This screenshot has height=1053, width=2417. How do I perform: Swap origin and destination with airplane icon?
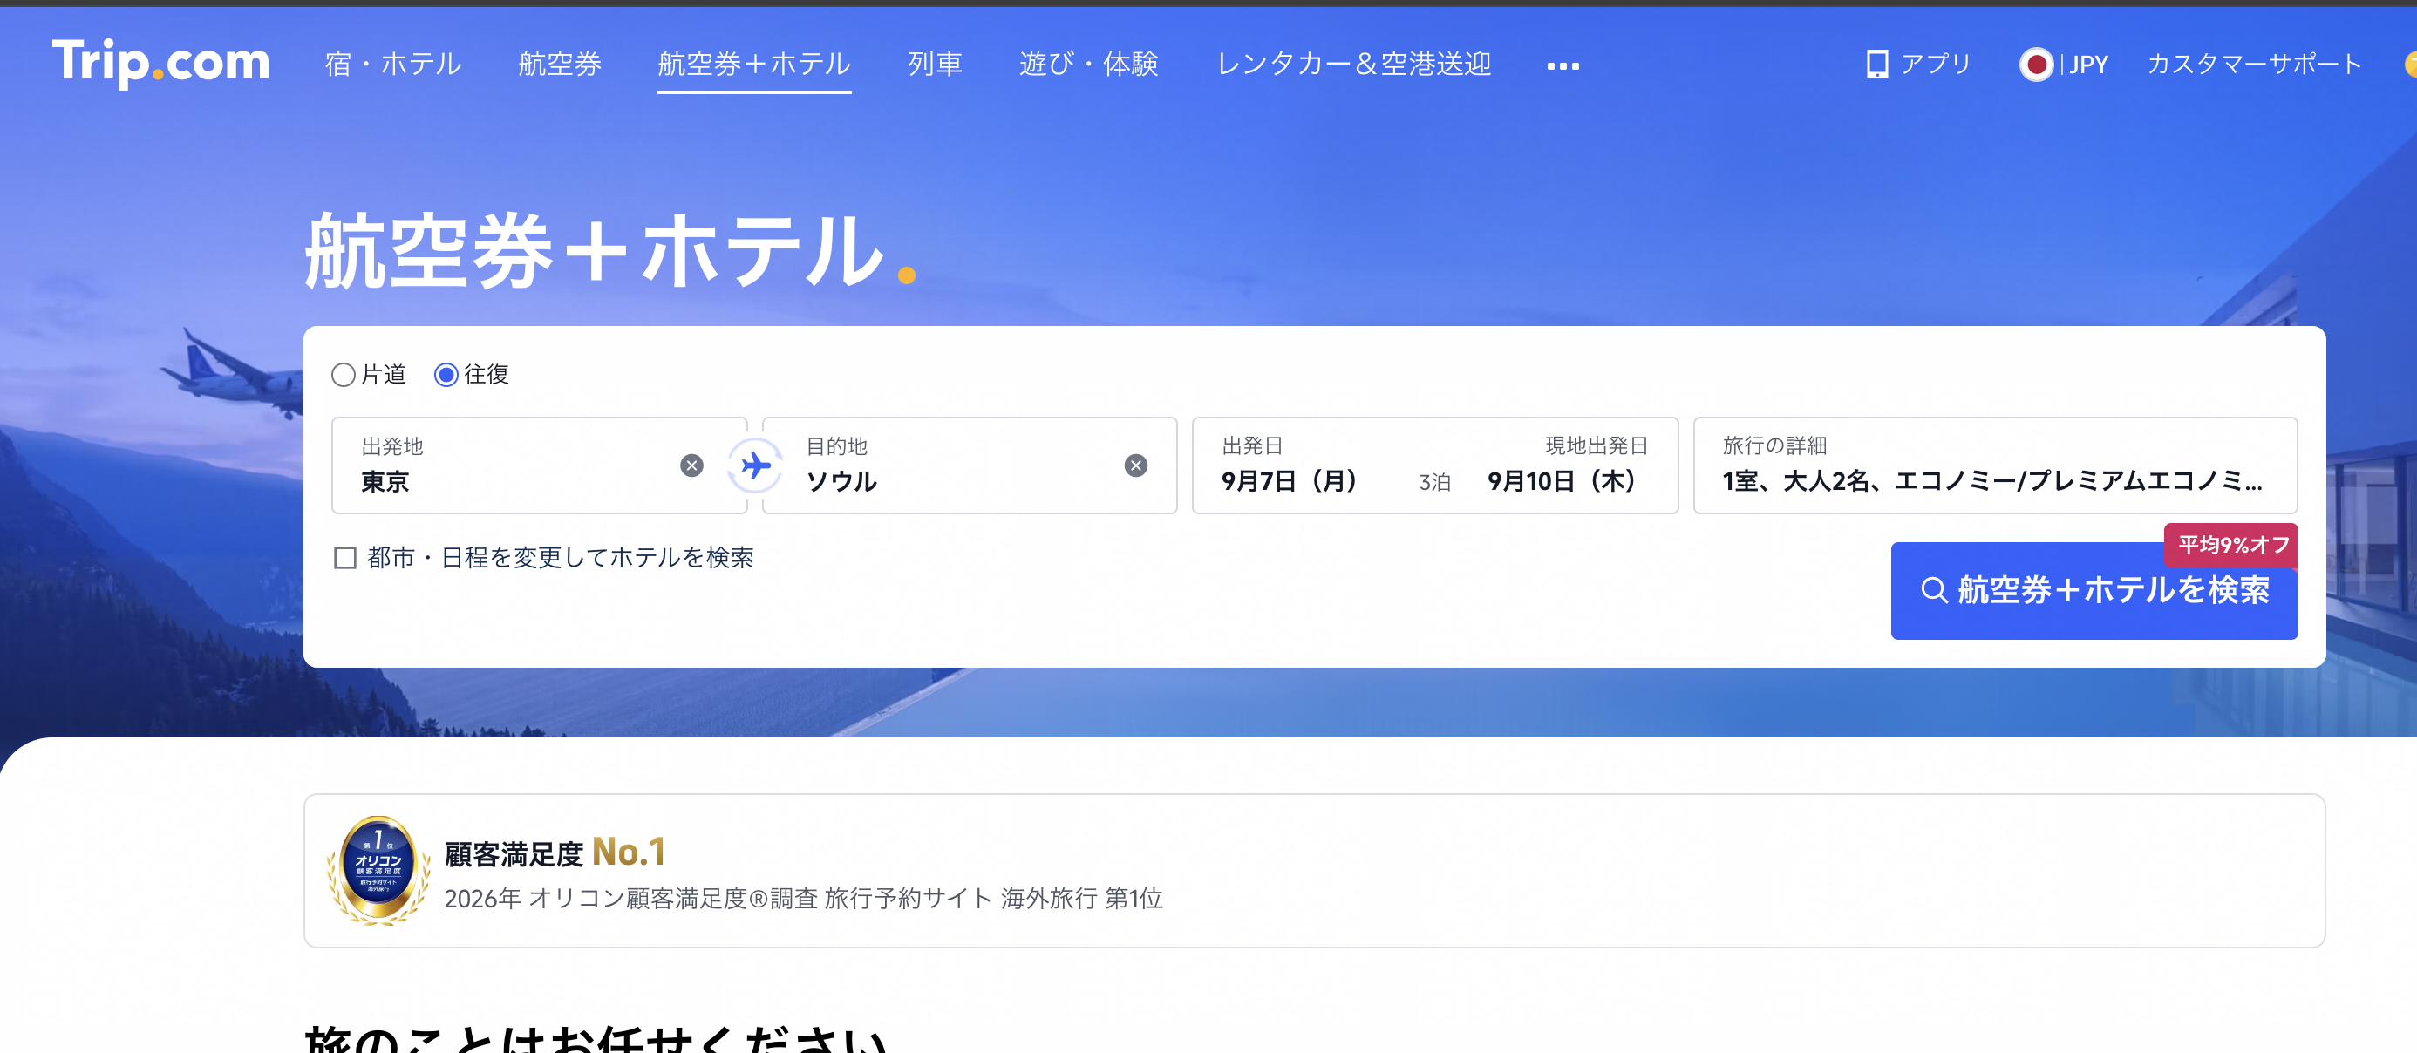click(755, 465)
